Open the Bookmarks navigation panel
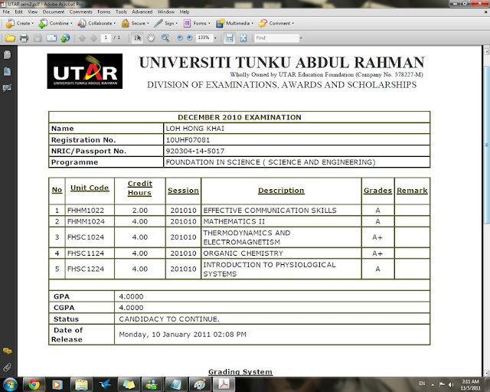 pos(7,71)
